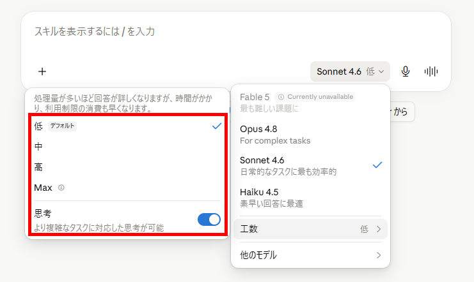Screen dimensions: 474x282
Task: Click the info icon next to Max
Action: 61,188
